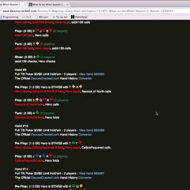Click the favicon of the second tab
The image size is (190, 190).
click(30, 5)
